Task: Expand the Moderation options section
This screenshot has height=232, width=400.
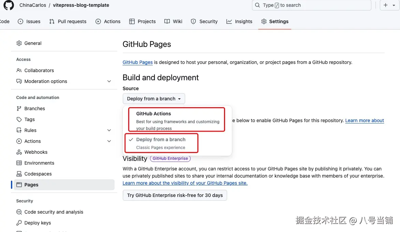Action: 109,81
